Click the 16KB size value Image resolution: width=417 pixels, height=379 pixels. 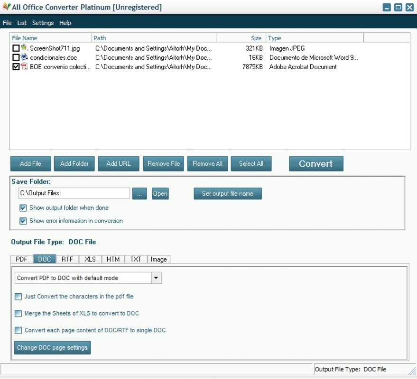[256, 58]
